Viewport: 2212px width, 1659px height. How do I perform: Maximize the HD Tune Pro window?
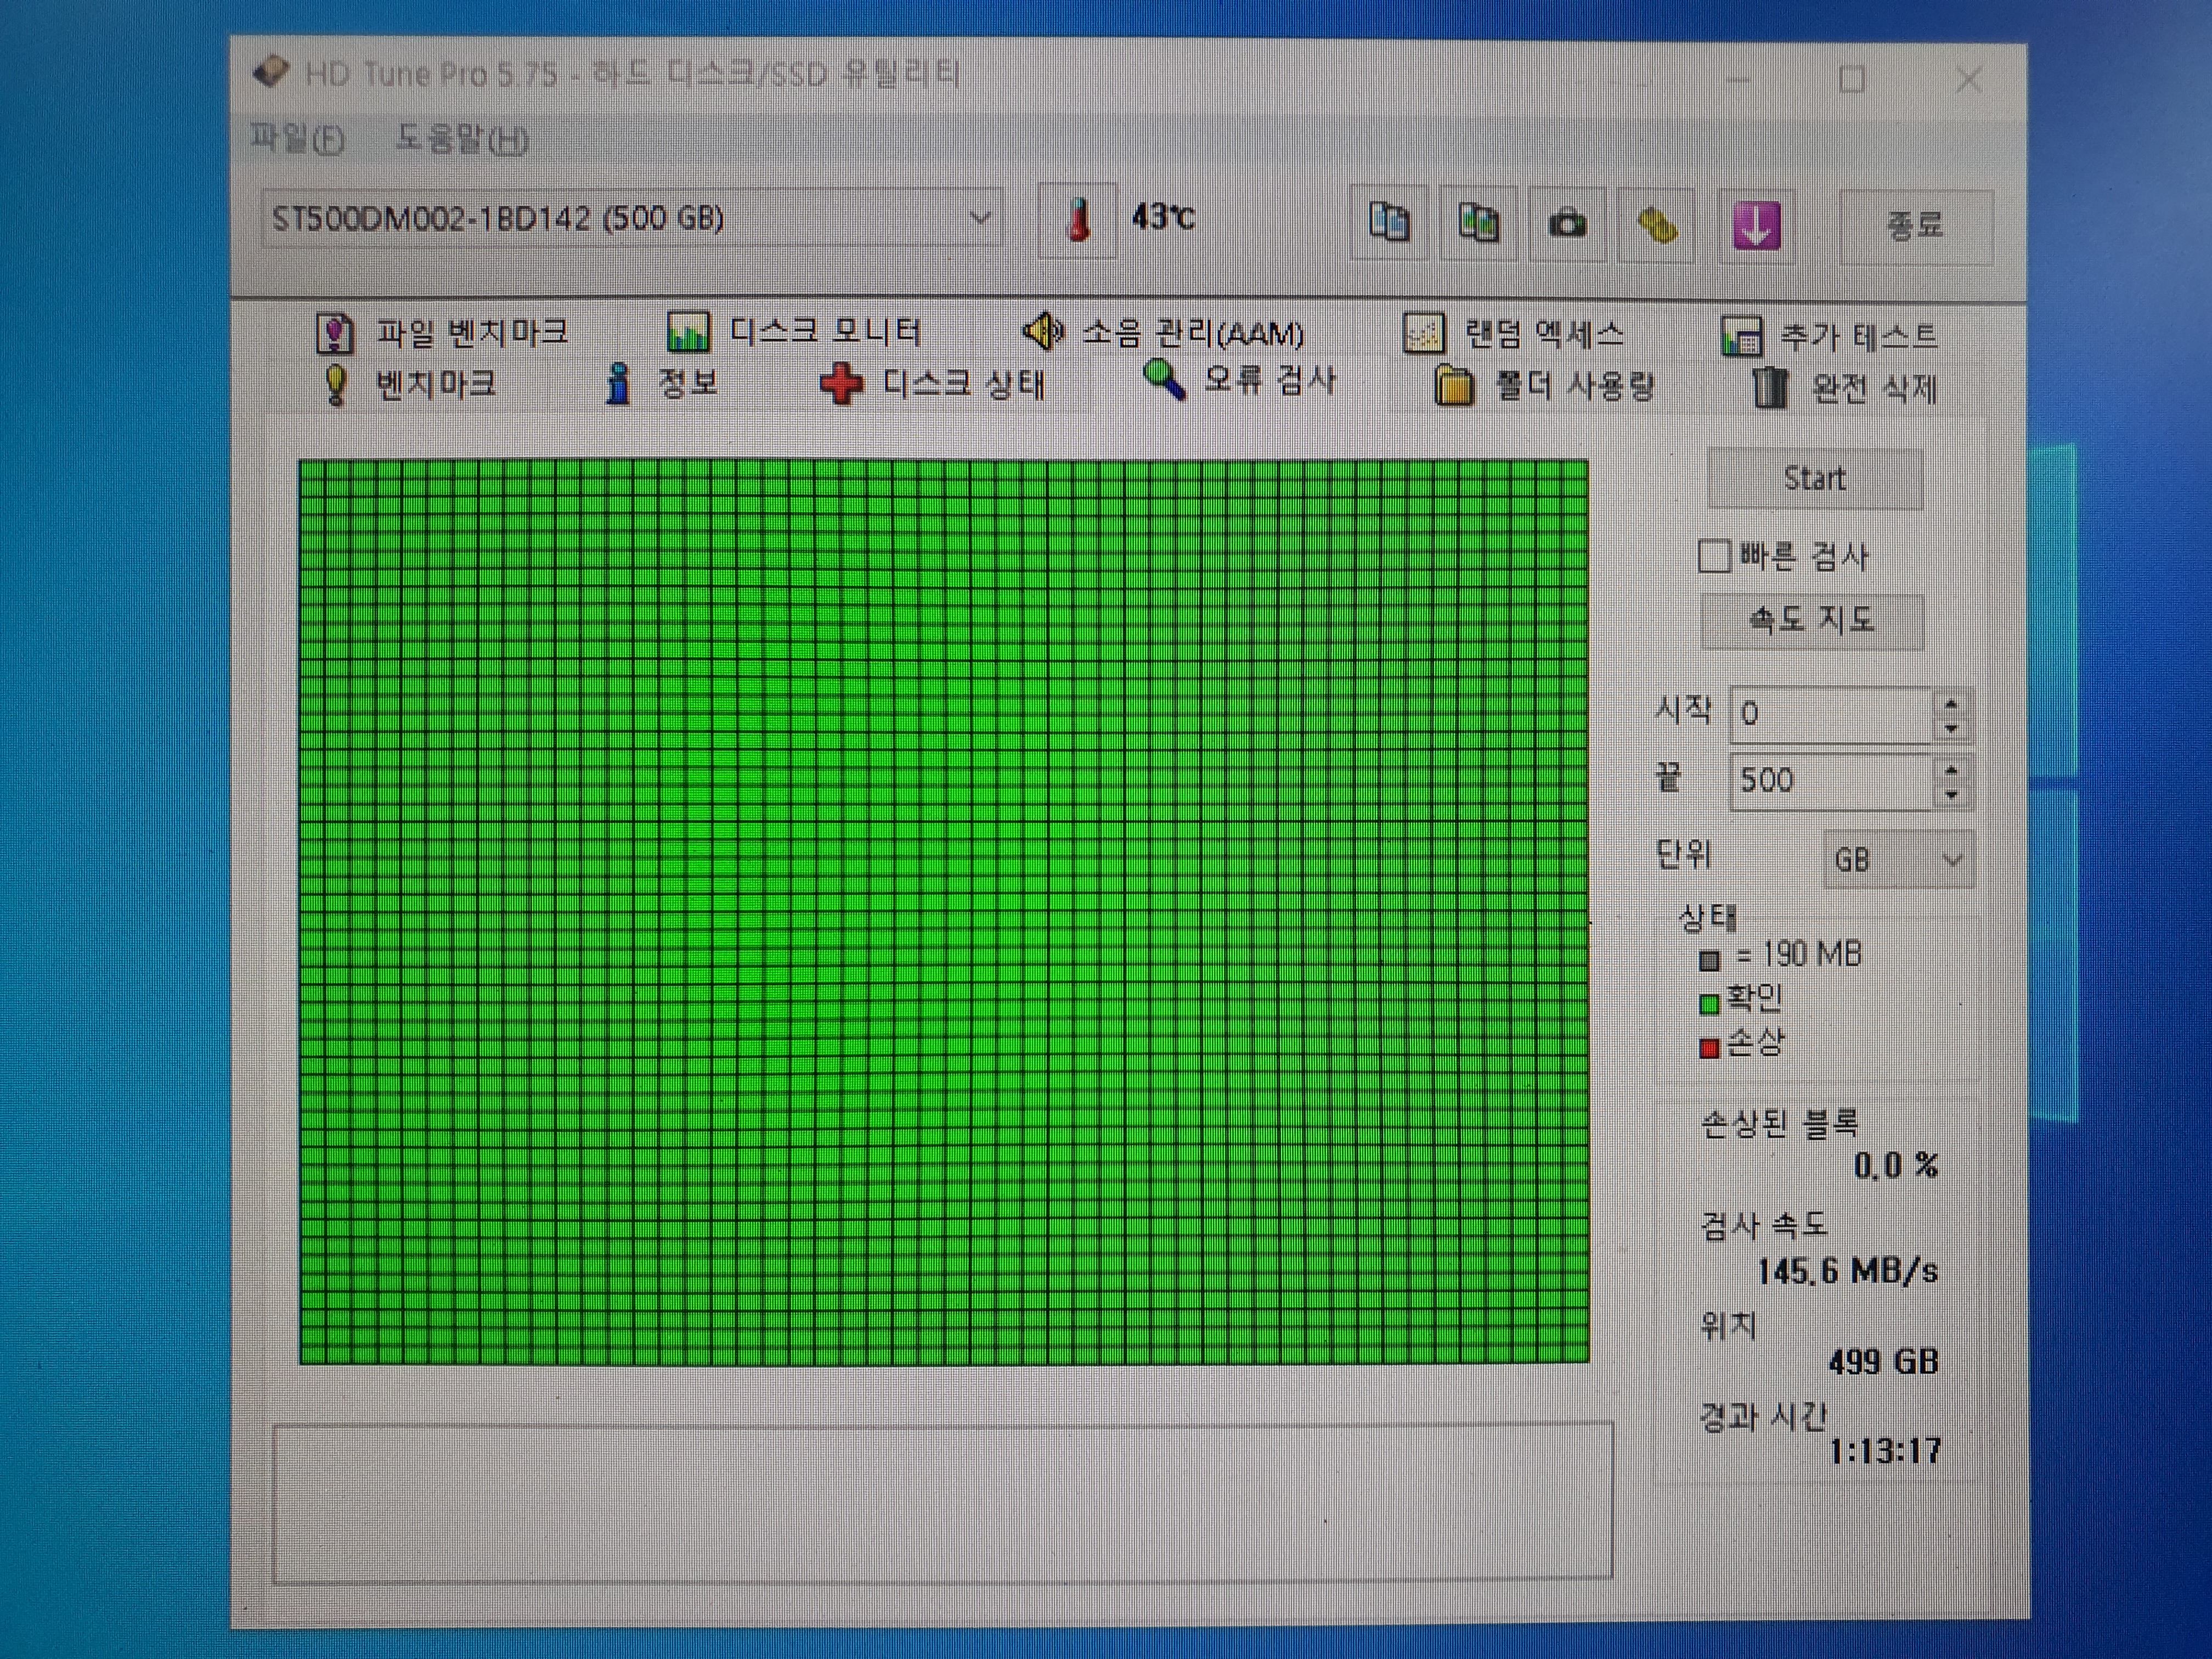(x=1851, y=79)
